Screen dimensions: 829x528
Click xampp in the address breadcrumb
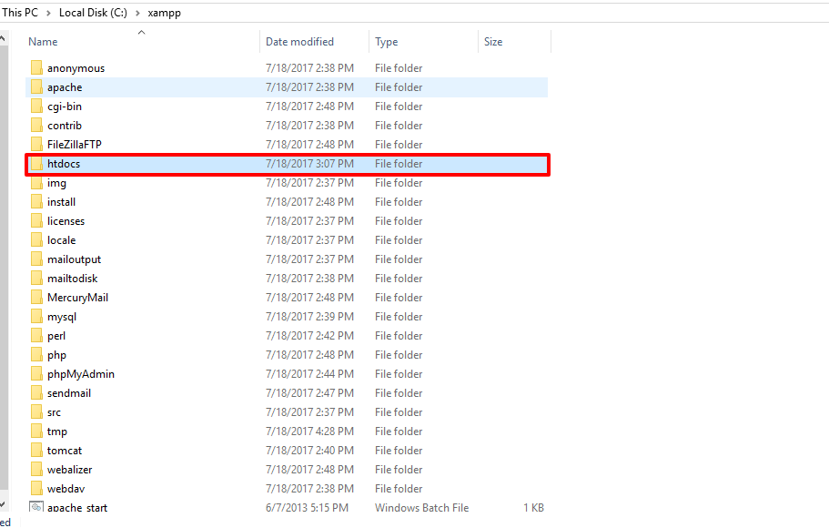click(164, 13)
